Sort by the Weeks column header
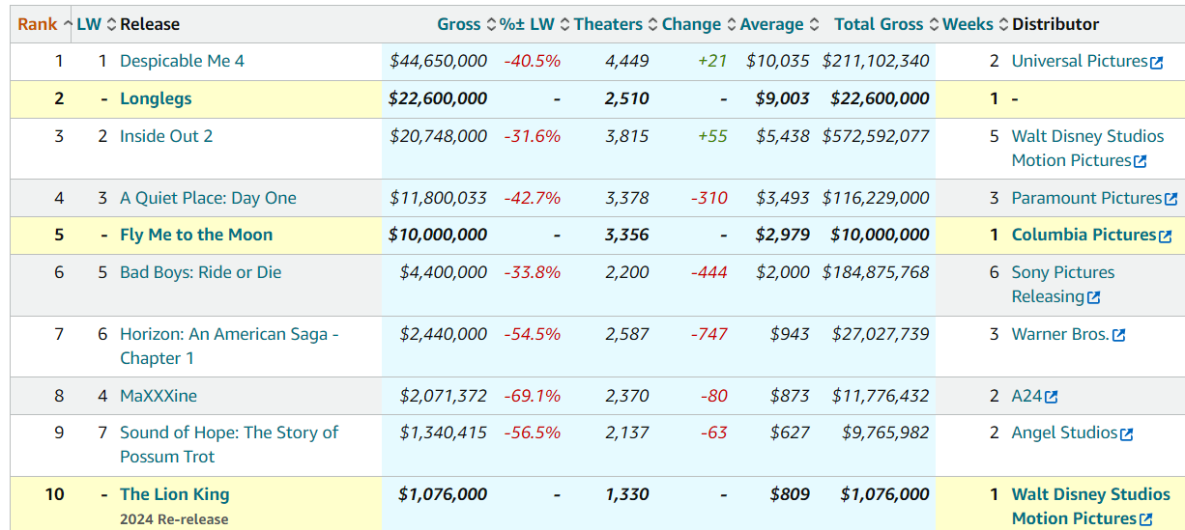Viewport: 1185px width, 530px height. click(x=968, y=24)
